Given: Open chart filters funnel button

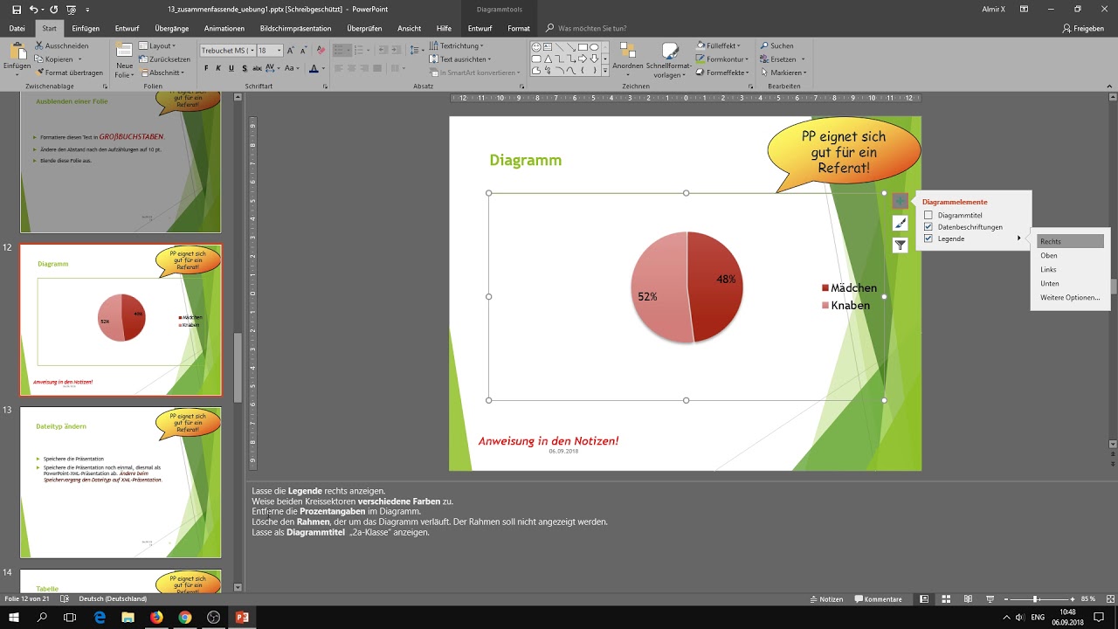Looking at the screenshot, I should [900, 245].
